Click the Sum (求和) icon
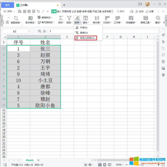167x167 pixels. point(61,18)
